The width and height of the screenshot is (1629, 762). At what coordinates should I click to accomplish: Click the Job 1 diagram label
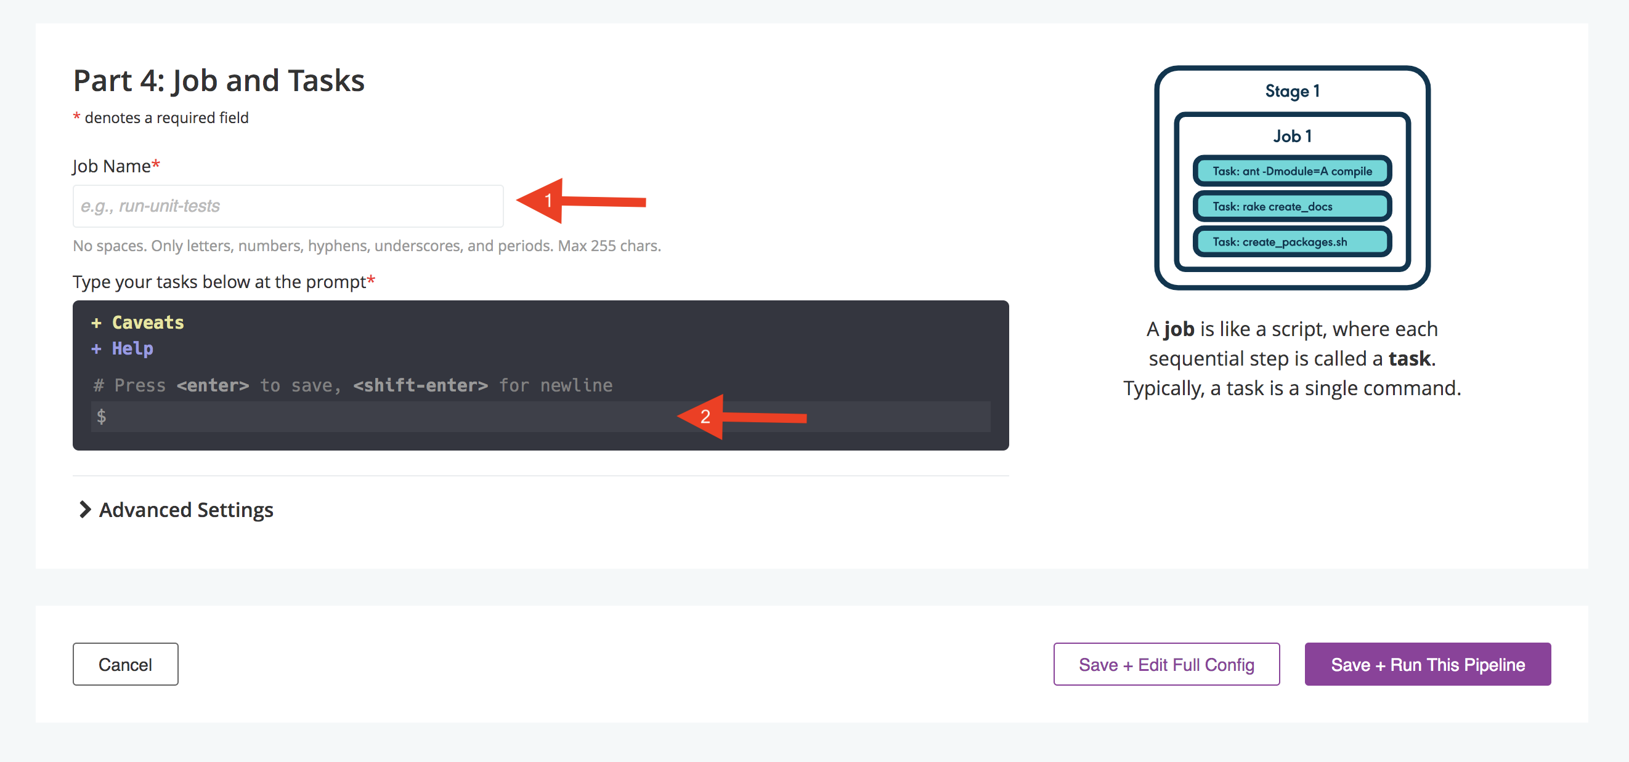pos(1292,136)
